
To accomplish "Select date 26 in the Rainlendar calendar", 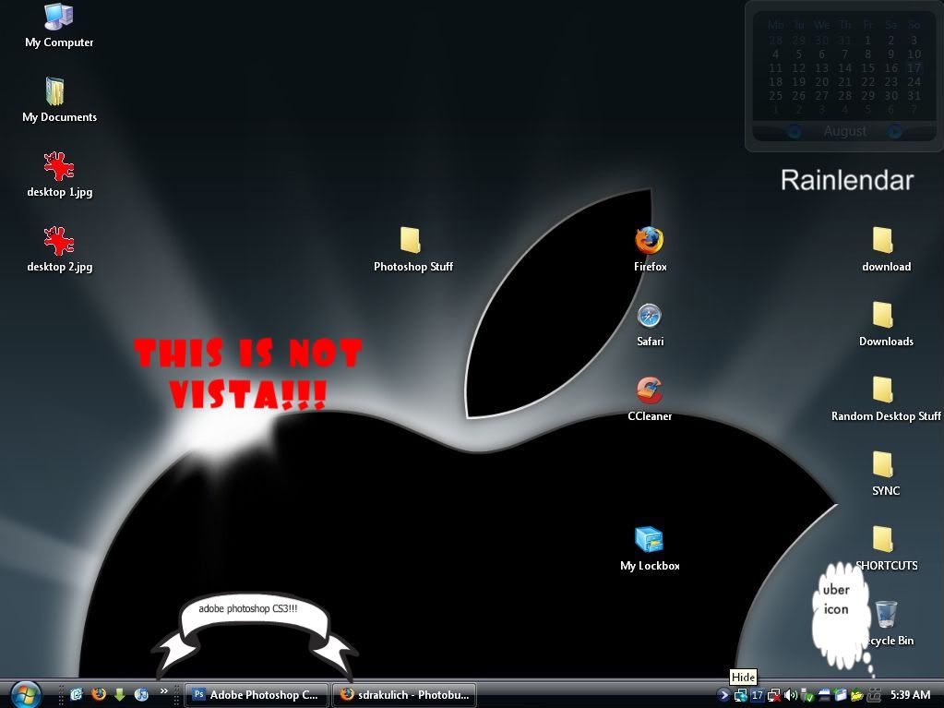I will coord(799,96).
